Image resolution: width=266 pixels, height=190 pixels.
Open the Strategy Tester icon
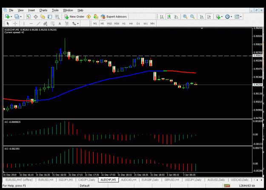pyautogui.click(x=57, y=17)
